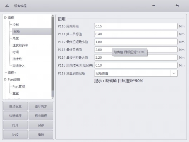
Task: Select 控制 in the tree
Action: coord(16,25)
